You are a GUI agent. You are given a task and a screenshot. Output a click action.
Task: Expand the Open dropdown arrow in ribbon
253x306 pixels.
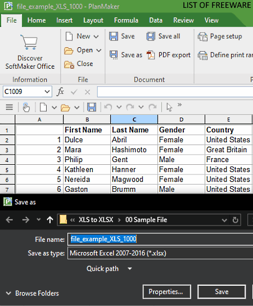click(x=99, y=51)
